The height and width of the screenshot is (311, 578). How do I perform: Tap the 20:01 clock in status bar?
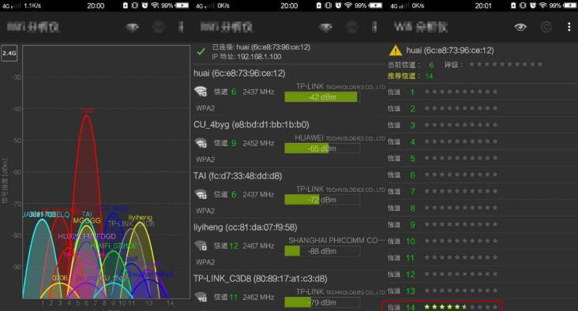[483, 6]
